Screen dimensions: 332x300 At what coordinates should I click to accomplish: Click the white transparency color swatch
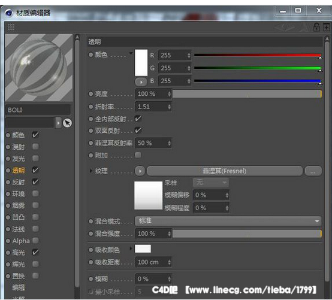tap(141, 63)
